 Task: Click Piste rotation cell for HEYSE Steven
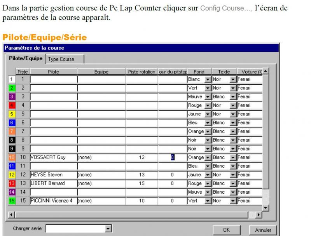pos(142,175)
